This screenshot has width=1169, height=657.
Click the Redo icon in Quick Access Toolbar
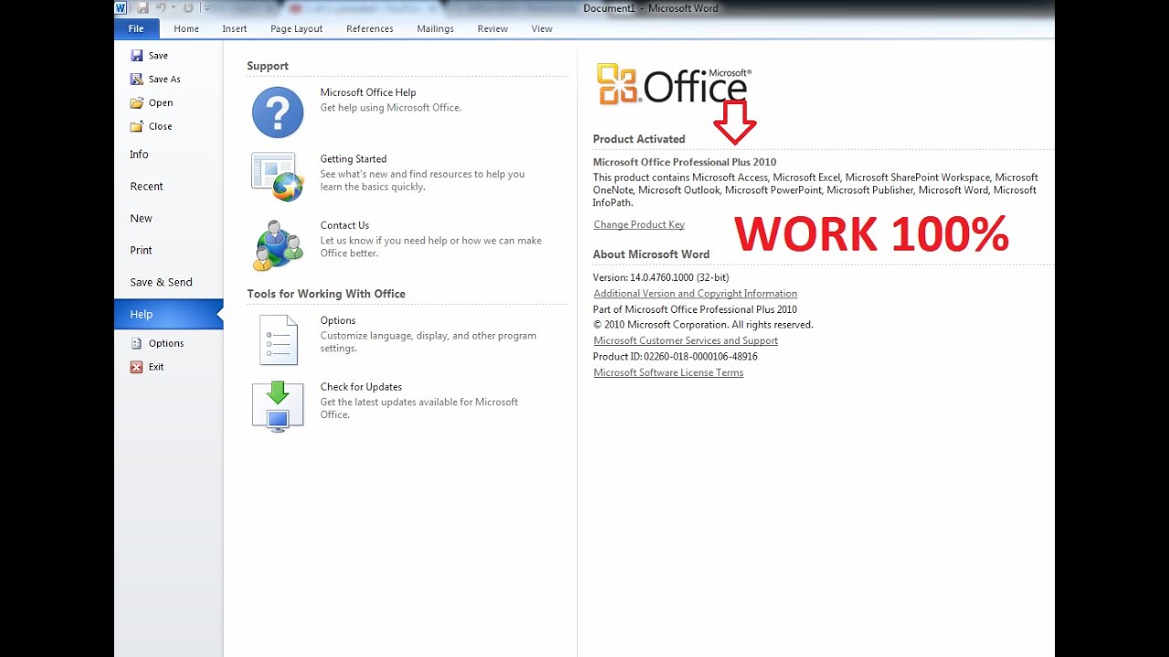188,8
